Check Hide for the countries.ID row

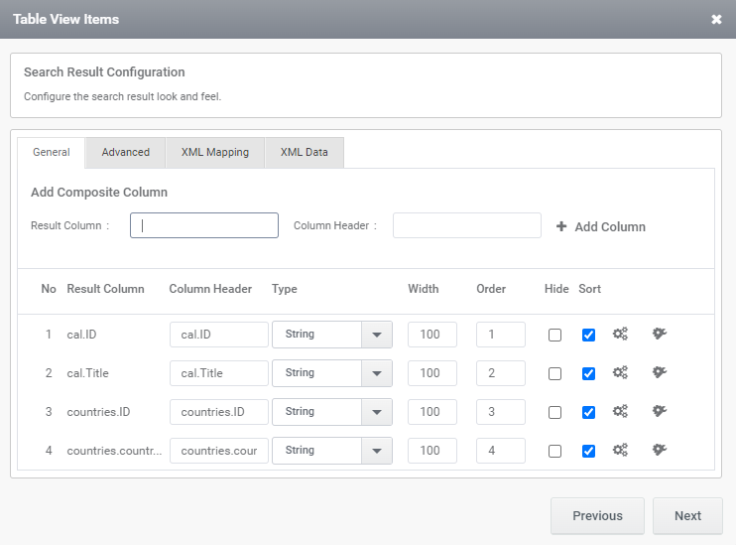(x=554, y=413)
